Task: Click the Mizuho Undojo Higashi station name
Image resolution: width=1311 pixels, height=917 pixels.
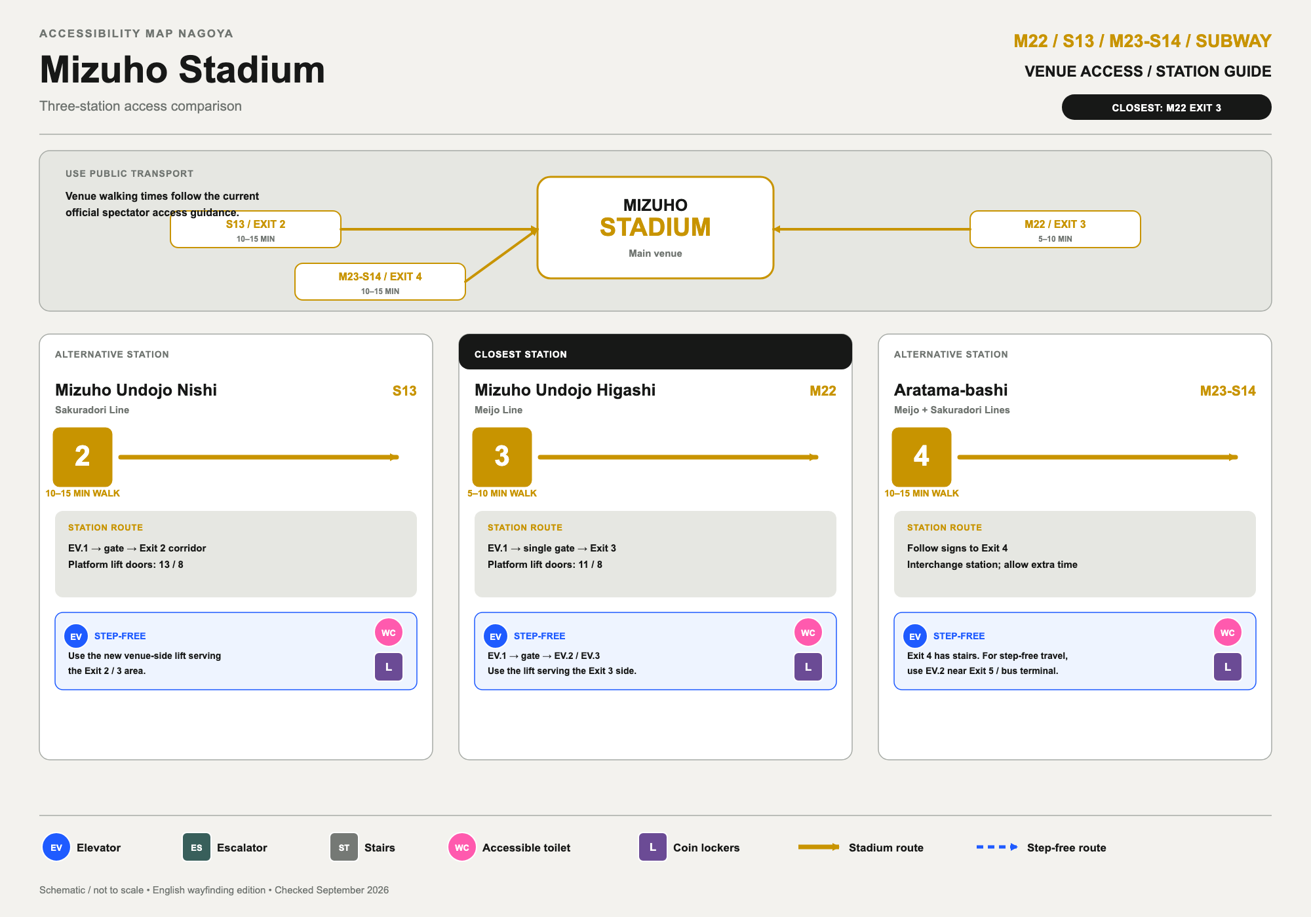Action: click(565, 390)
